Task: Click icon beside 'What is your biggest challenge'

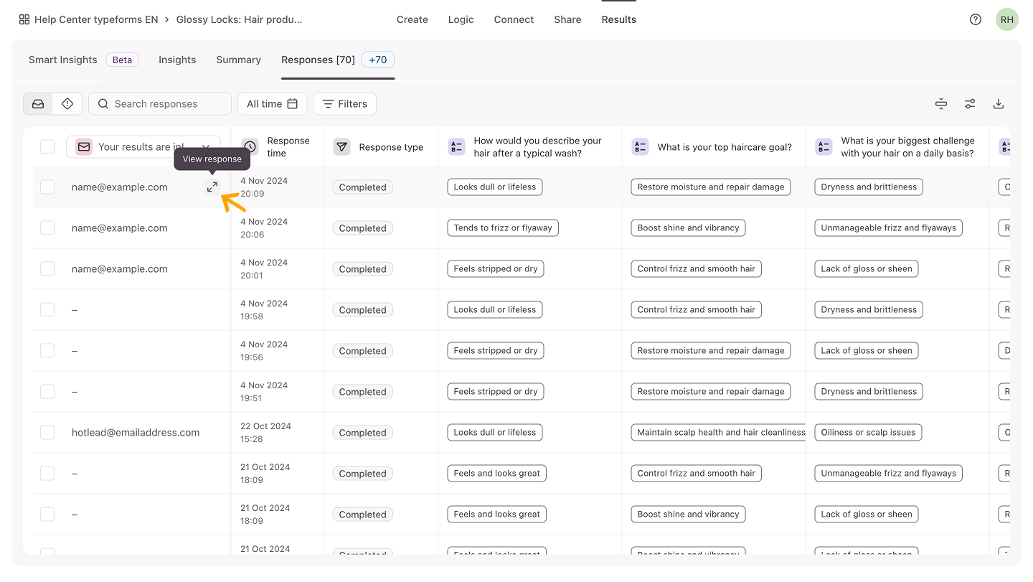Action: point(824,147)
